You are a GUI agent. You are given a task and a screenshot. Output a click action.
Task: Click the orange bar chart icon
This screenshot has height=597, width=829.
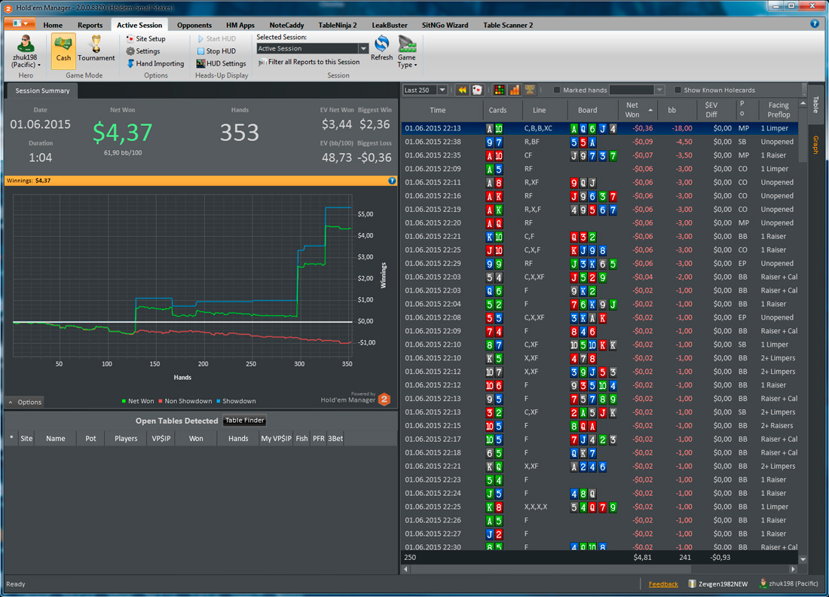514,90
